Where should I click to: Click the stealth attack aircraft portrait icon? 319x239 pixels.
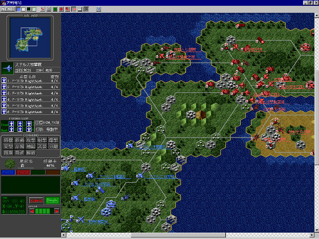click(7, 68)
